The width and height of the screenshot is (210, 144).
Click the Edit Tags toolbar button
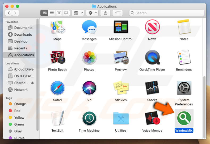[117, 13]
